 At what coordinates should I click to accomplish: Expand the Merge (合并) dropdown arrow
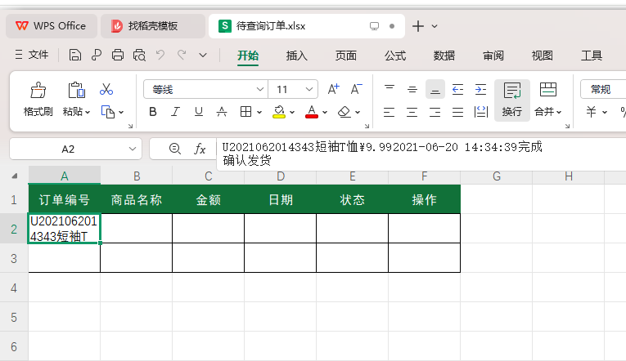tap(559, 113)
